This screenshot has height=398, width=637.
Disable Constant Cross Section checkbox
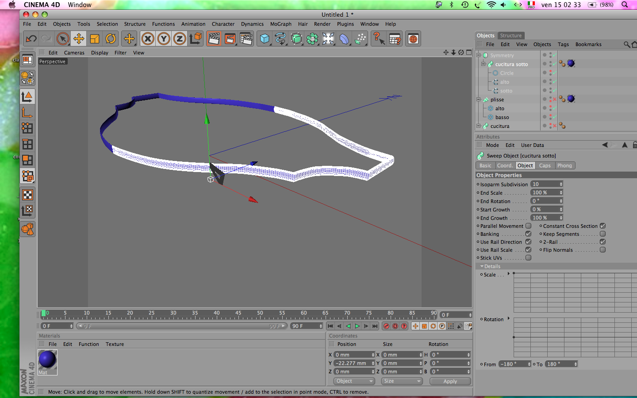tap(602, 226)
